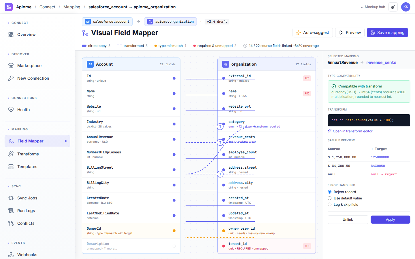Click the transform T node on revenue_cents
Viewport: 415px width, 259px height.
(x=220, y=142)
